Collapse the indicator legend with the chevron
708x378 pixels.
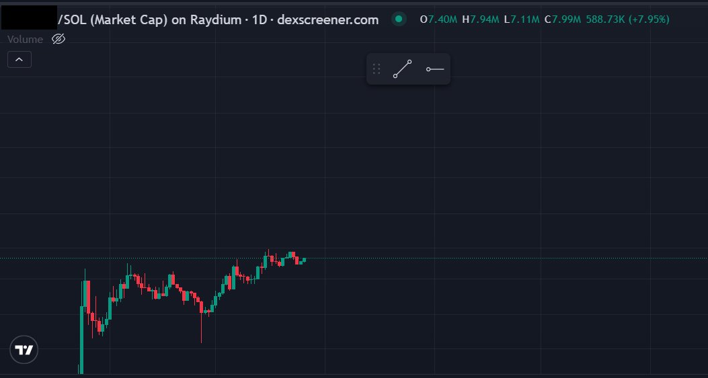19,60
